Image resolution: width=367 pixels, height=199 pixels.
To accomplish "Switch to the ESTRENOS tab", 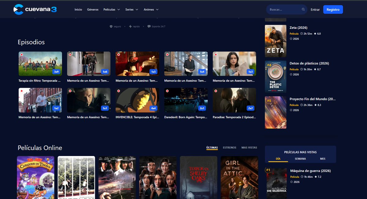I will pyautogui.click(x=230, y=148).
